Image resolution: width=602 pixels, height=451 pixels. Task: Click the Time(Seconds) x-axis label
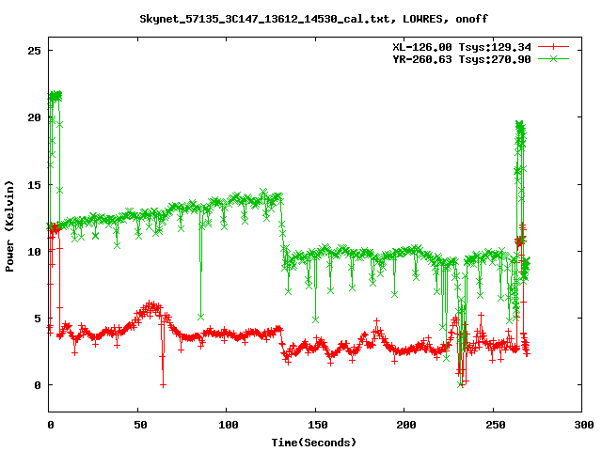(314, 443)
